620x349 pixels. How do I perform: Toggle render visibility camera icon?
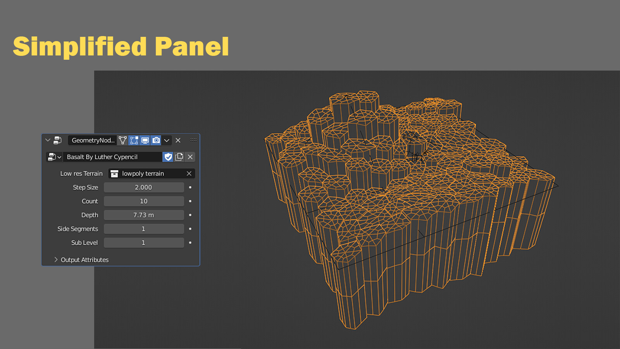[156, 140]
